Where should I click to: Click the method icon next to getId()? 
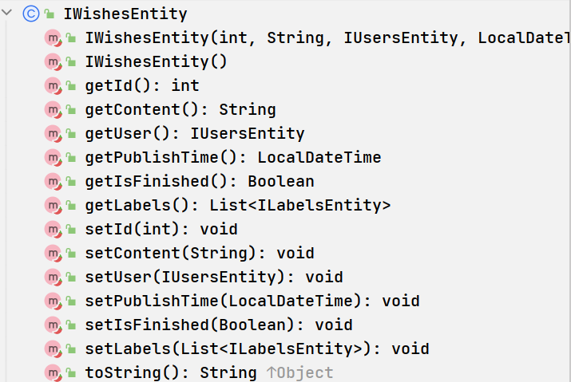[54, 86]
